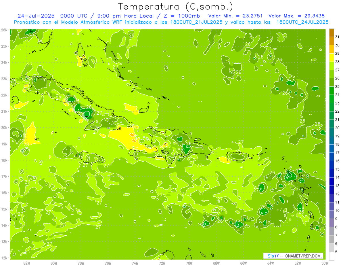Select 'Valor Min. = 23.2751' text
The image size is (345, 267).
point(235,16)
